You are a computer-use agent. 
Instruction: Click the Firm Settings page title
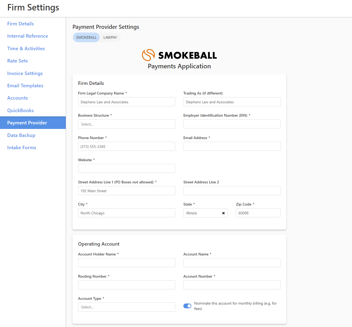point(33,7)
